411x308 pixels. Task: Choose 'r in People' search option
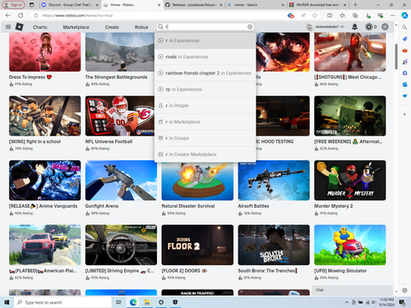click(205, 106)
